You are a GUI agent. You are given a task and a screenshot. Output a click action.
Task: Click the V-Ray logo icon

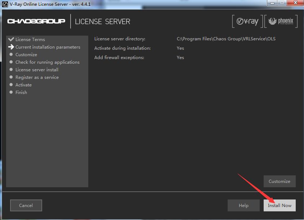tap(247, 21)
